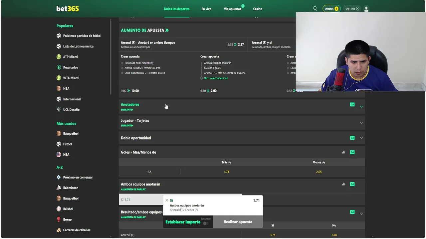Open Boxeo in the A-Z list

click(x=67, y=219)
